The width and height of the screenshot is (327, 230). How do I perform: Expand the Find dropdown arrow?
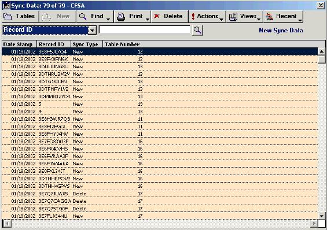pyautogui.click(x=108, y=19)
